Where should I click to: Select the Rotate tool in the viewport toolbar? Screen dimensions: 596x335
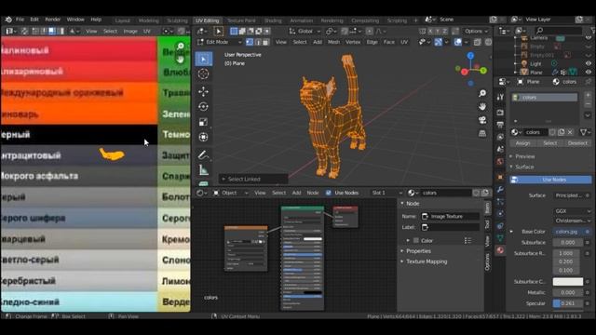coord(203,107)
